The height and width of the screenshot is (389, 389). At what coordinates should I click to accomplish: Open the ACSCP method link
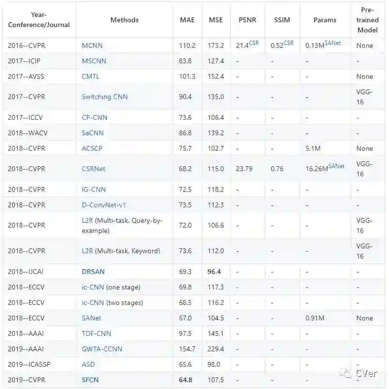92,148
